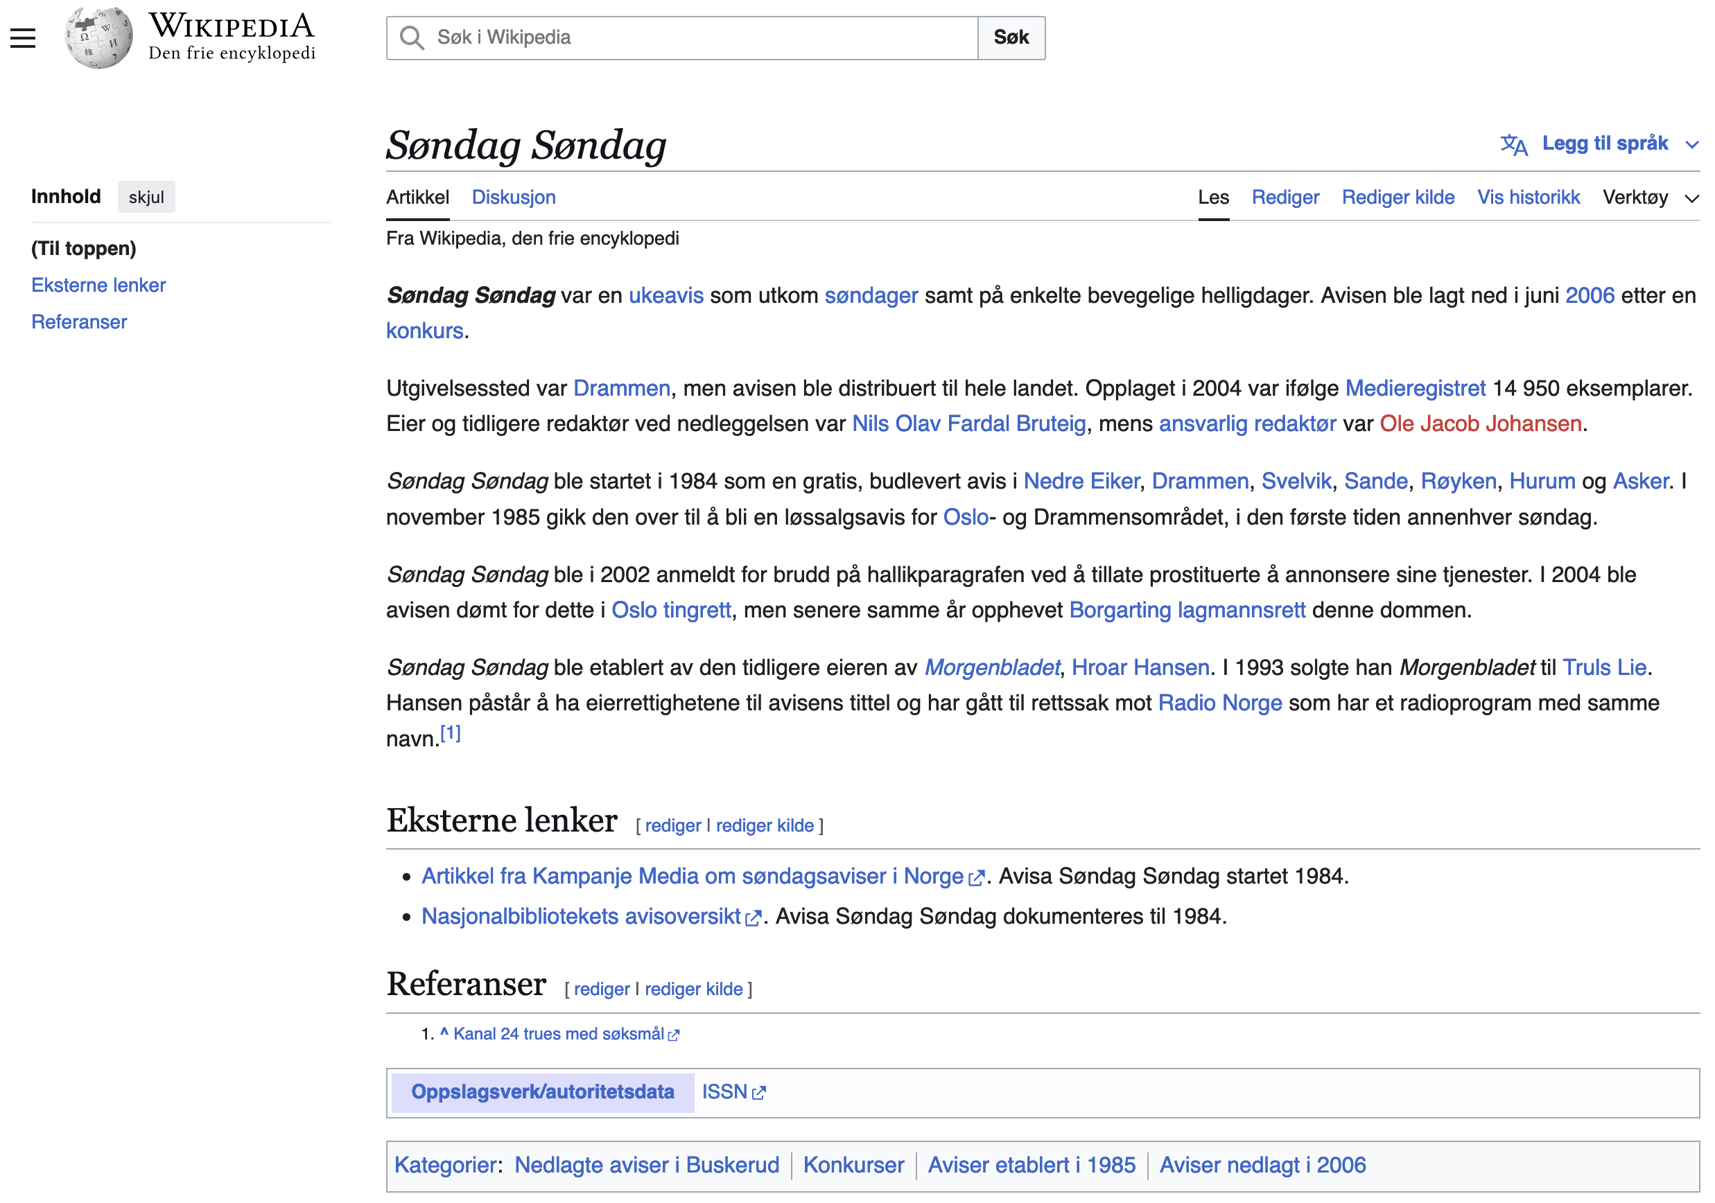
Task: Open the Radio Norge link
Action: pyautogui.click(x=1220, y=704)
